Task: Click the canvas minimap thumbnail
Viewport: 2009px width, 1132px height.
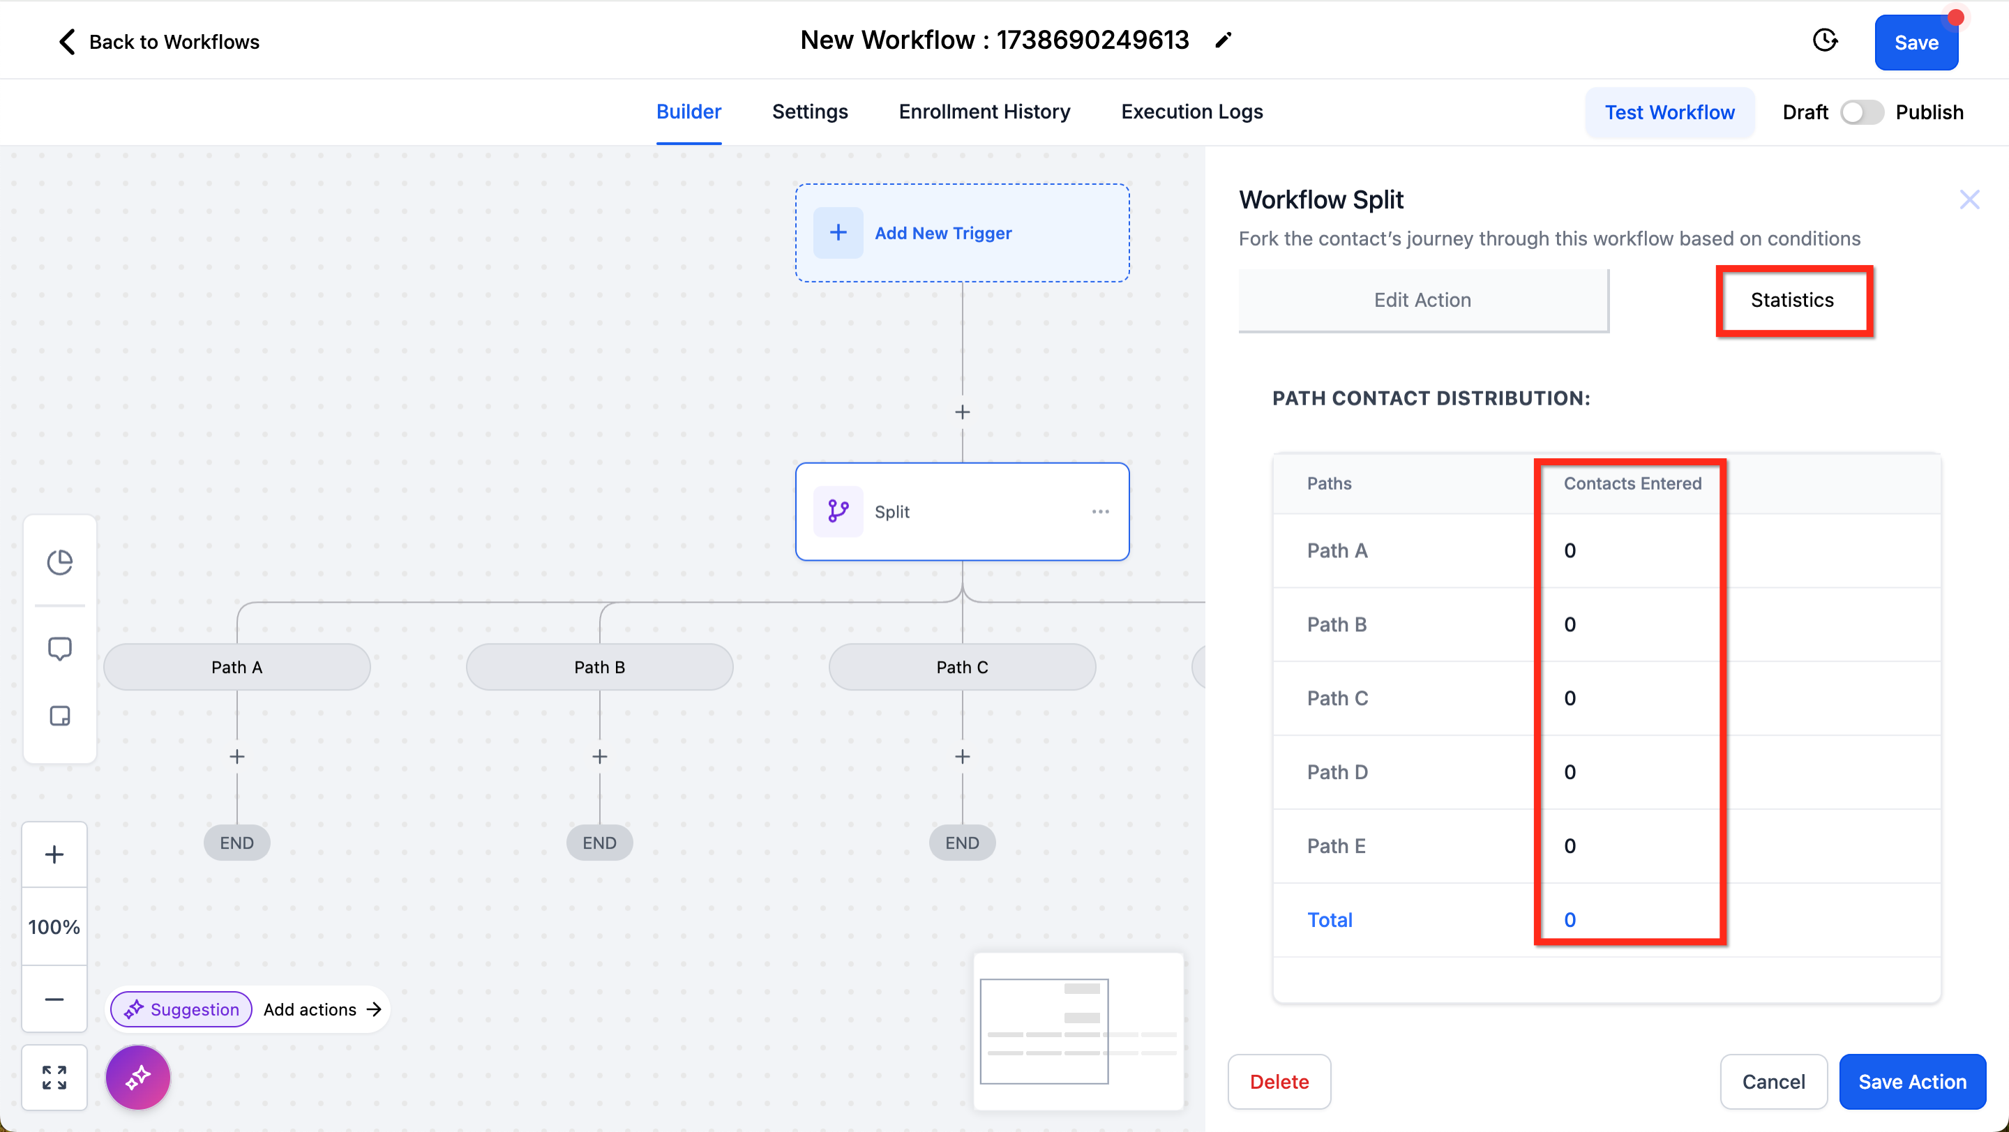Action: (1078, 1031)
